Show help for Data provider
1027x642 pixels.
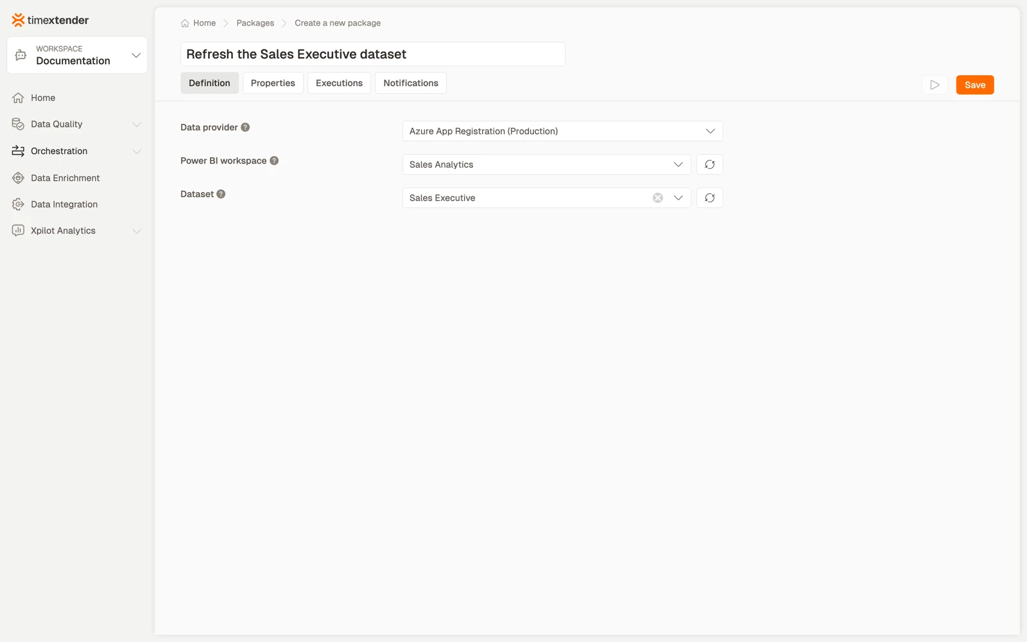pyautogui.click(x=245, y=127)
